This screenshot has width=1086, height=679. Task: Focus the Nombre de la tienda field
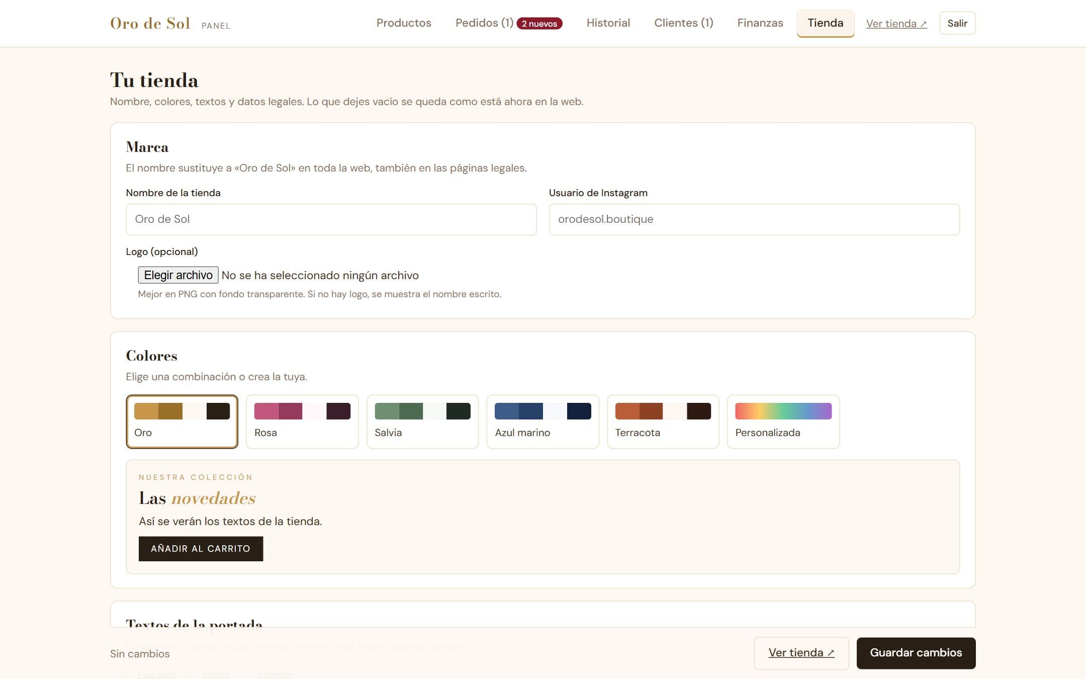click(x=331, y=219)
